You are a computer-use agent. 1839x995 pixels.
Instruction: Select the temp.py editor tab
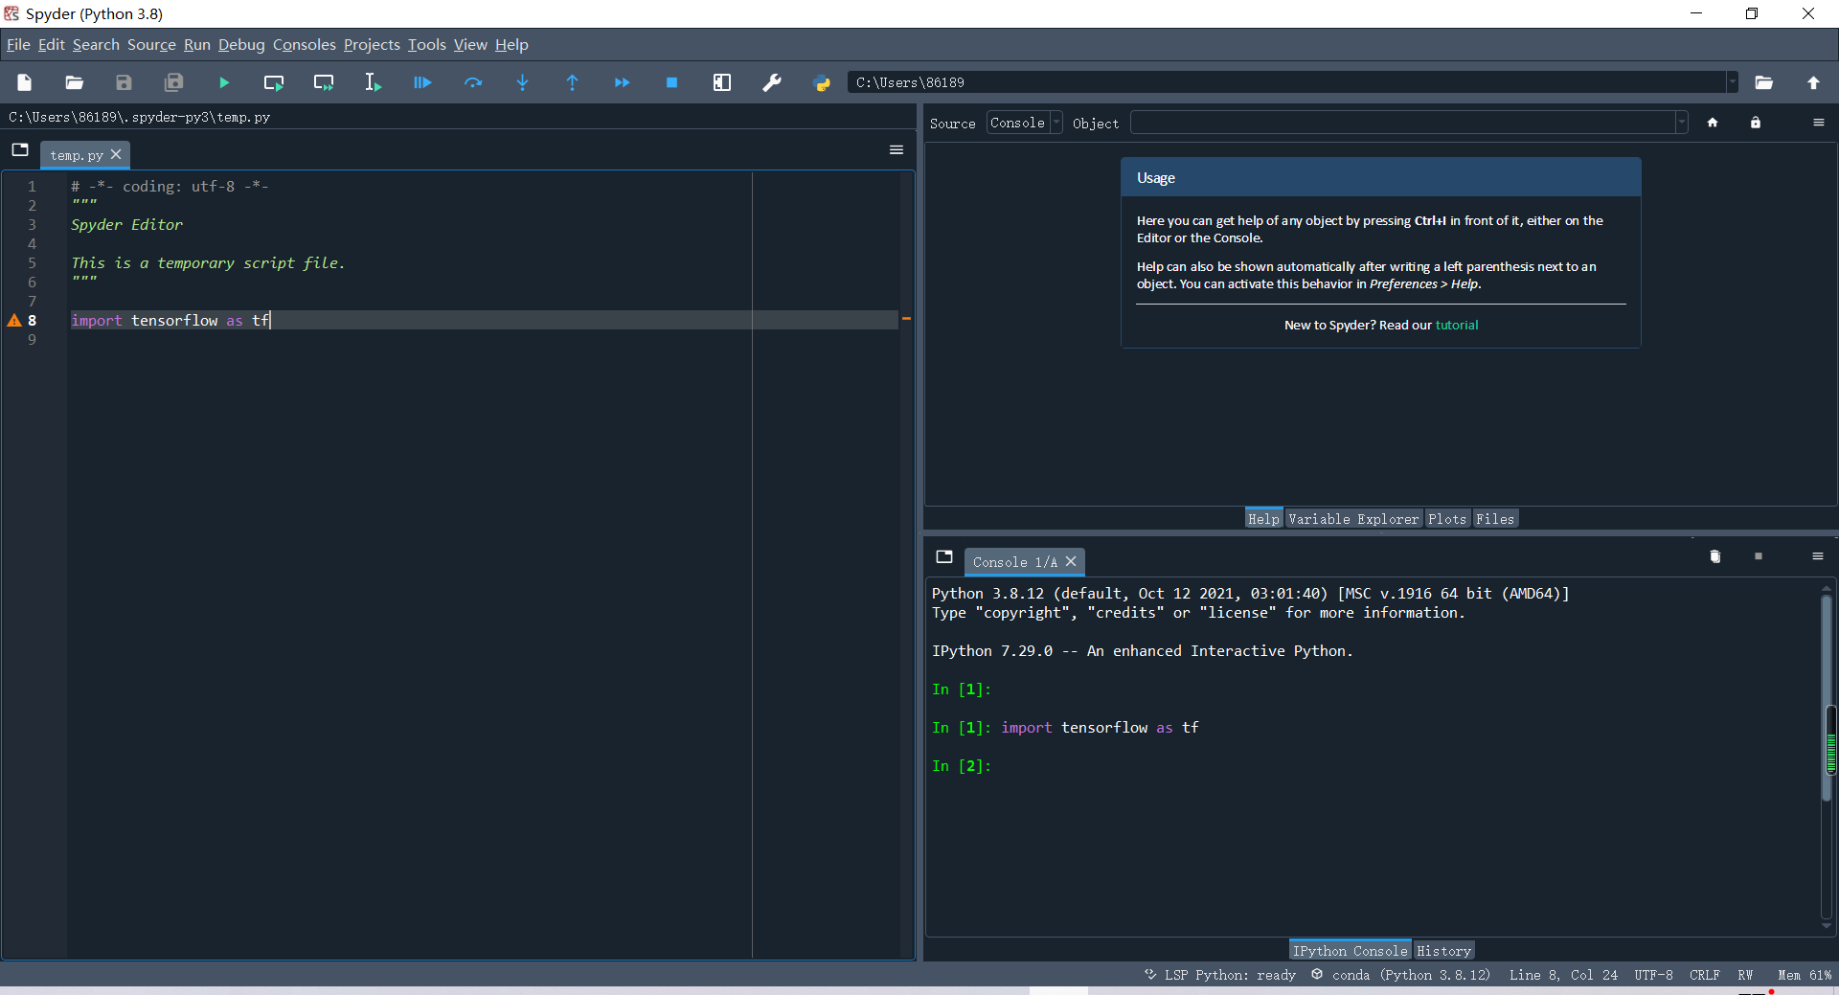tap(77, 155)
